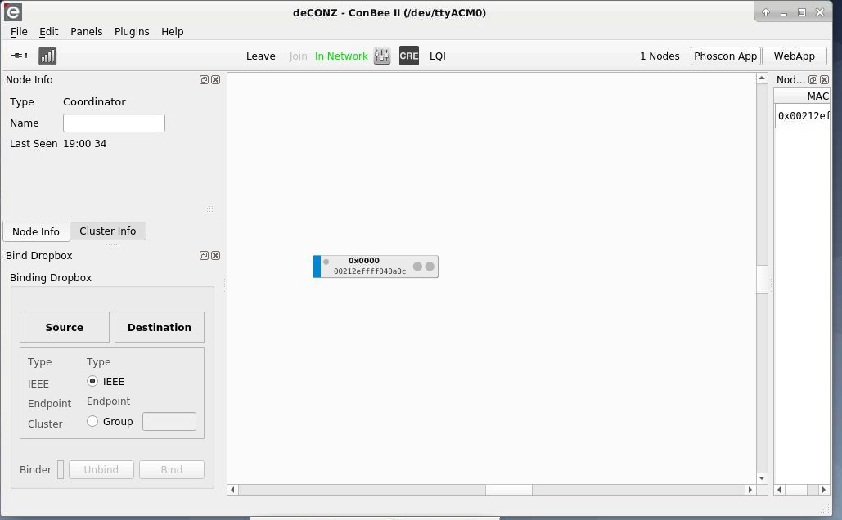Toggle the CRE routes icon
842x520 pixels.
click(408, 56)
